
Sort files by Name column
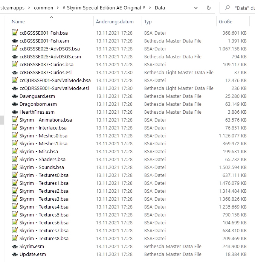pyautogui.click(x=18, y=21)
